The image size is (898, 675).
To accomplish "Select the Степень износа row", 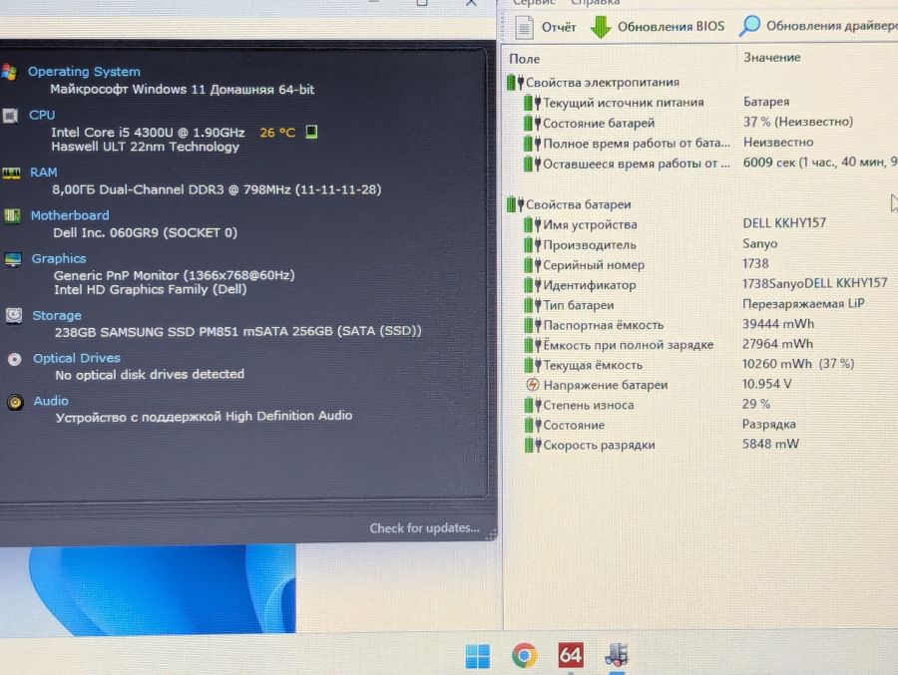I will click(710, 405).
